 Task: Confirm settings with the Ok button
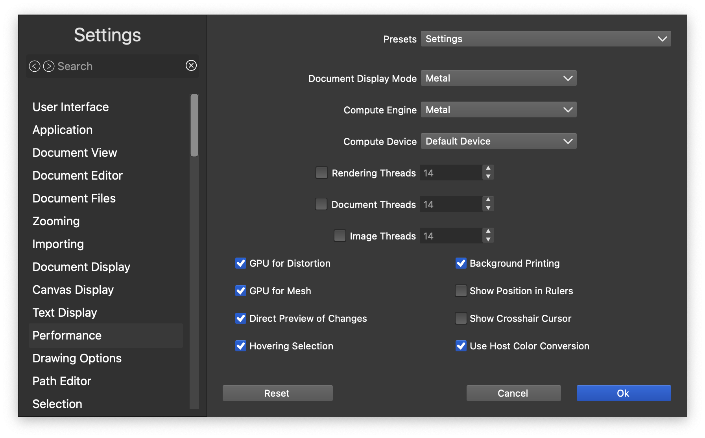(624, 393)
